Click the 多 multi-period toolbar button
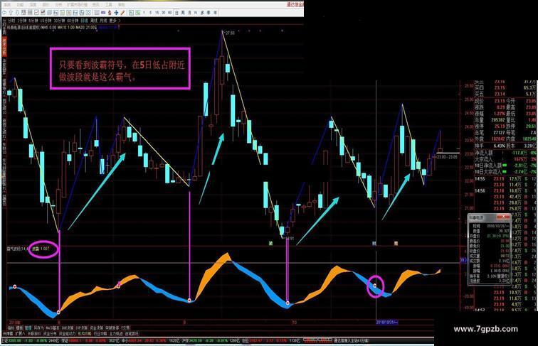The width and height of the screenshot is (538, 346). point(202,13)
